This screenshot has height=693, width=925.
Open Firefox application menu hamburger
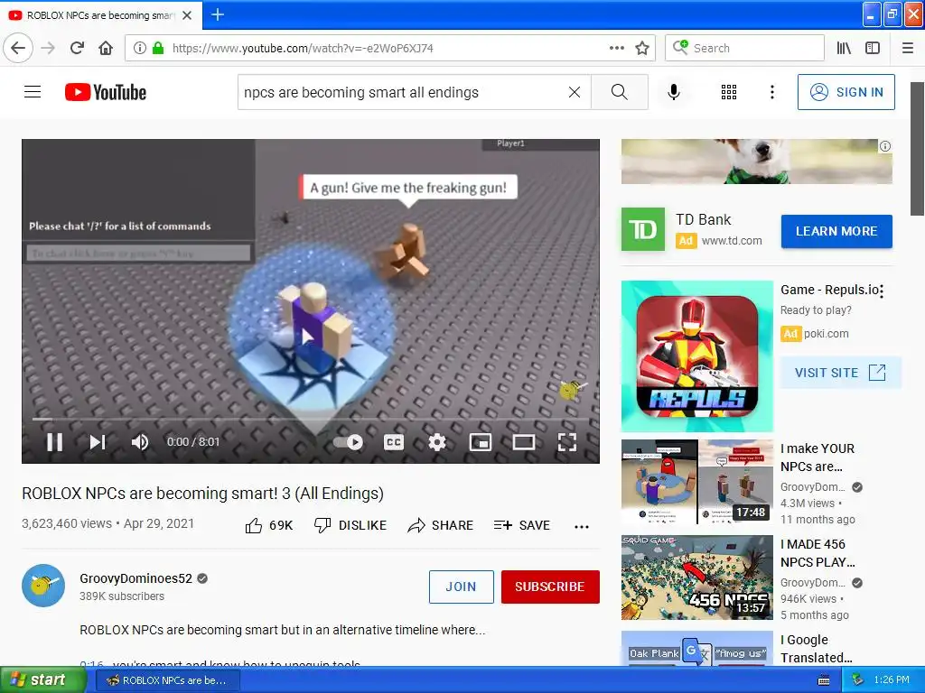click(907, 49)
